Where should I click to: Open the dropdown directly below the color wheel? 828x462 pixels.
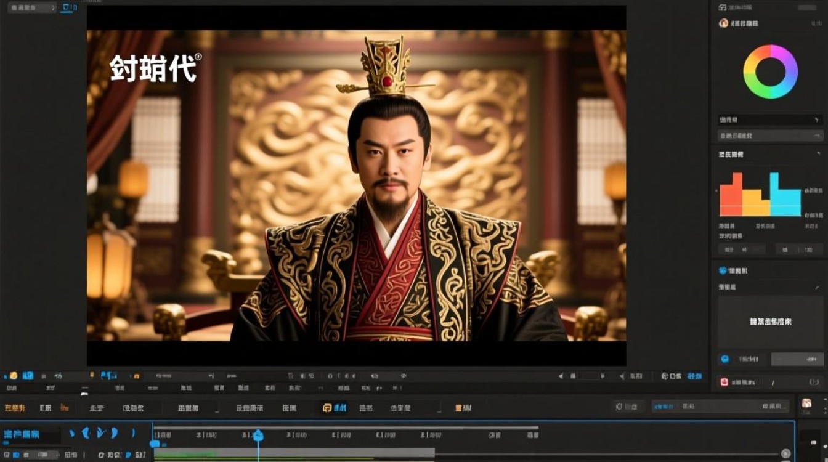770,120
